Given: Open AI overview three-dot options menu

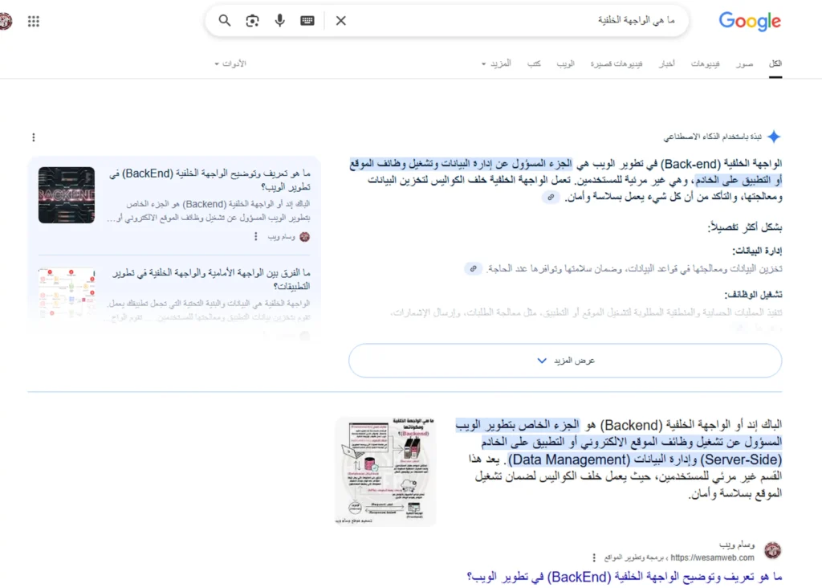Looking at the screenshot, I should [x=34, y=137].
